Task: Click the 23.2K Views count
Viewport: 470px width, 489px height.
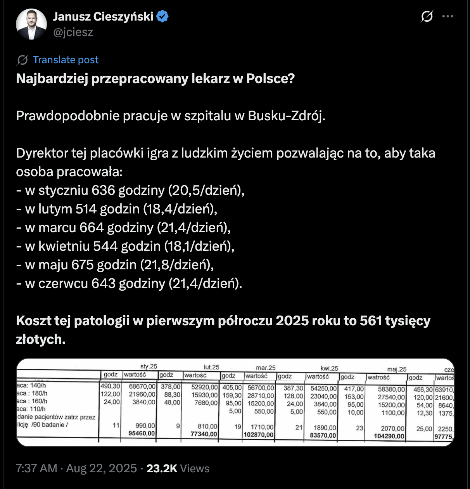Action: 178,468
